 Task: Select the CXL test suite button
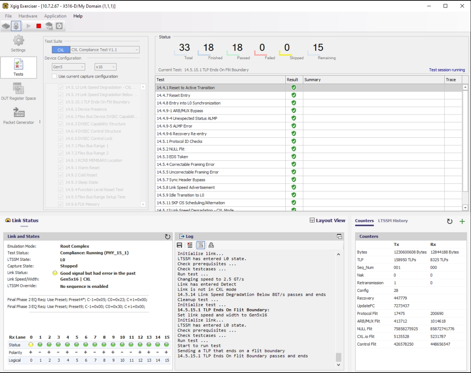61,50
